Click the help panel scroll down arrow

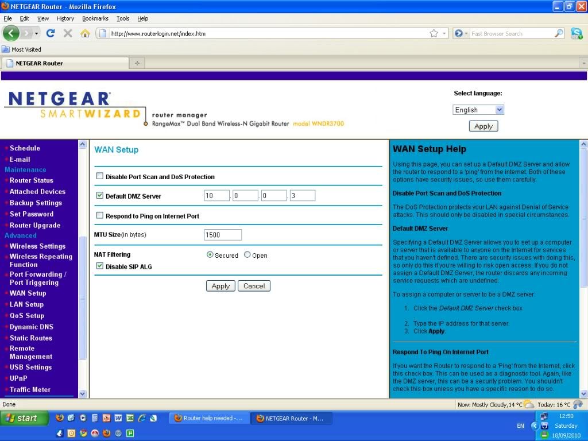583,393
